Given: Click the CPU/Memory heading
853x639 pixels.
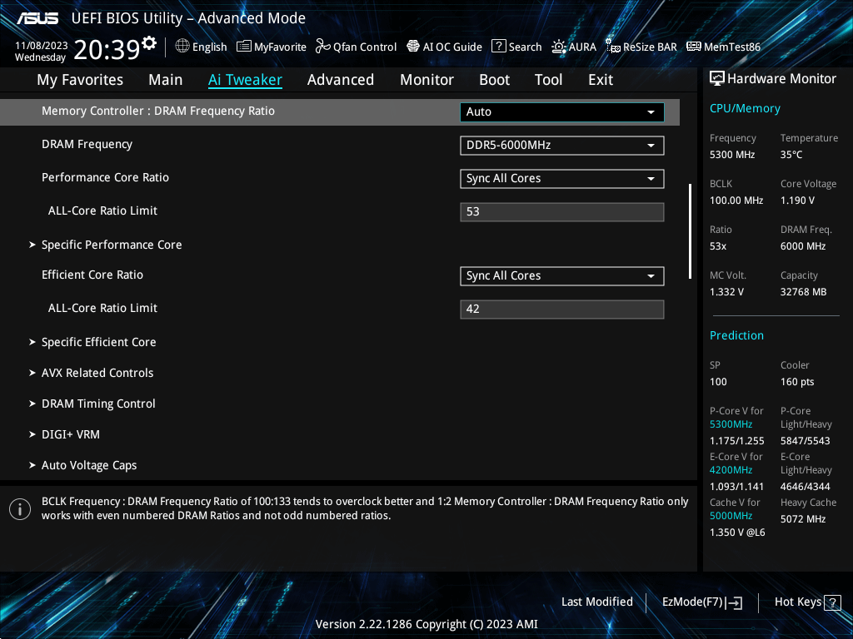Looking at the screenshot, I should [x=745, y=109].
